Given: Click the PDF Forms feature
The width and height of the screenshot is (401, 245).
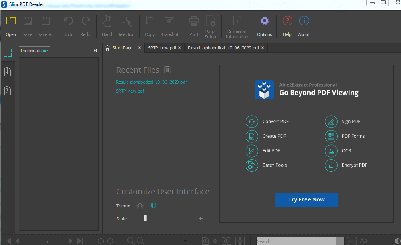Looking at the screenshot, I should [345, 136].
